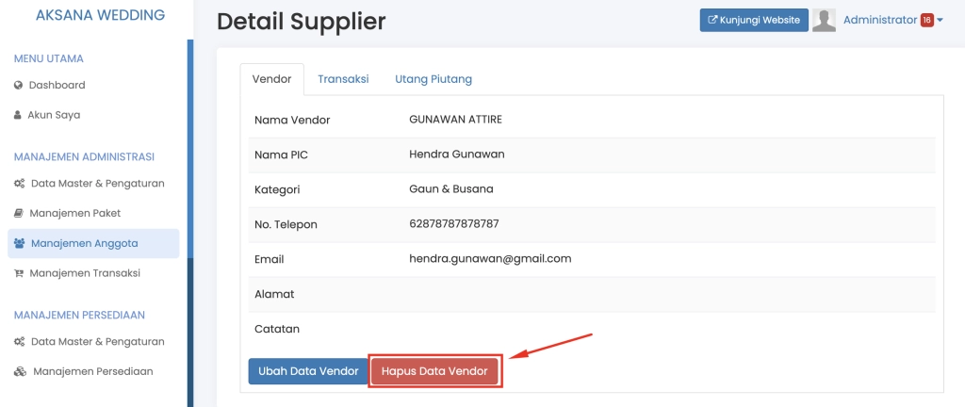Click the Manajemen Anggota users icon
Image resolution: width=965 pixels, height=407 pixels.
tap(19, 243)
